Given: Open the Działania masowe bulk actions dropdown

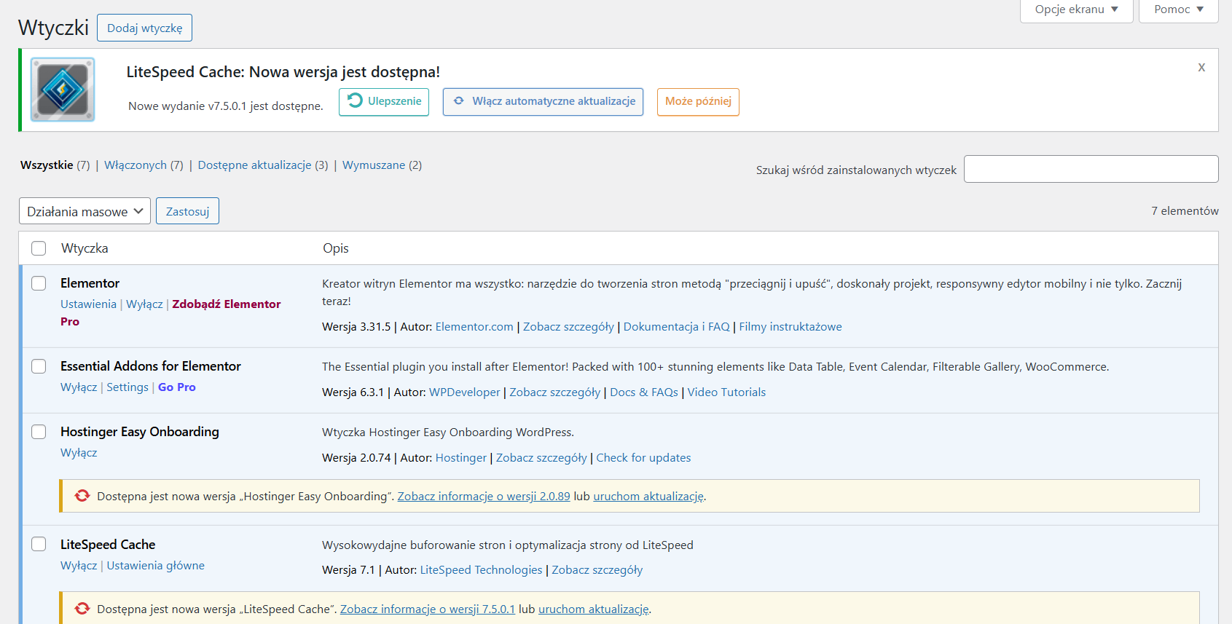Looking at the screenshot, I should 85,212.
